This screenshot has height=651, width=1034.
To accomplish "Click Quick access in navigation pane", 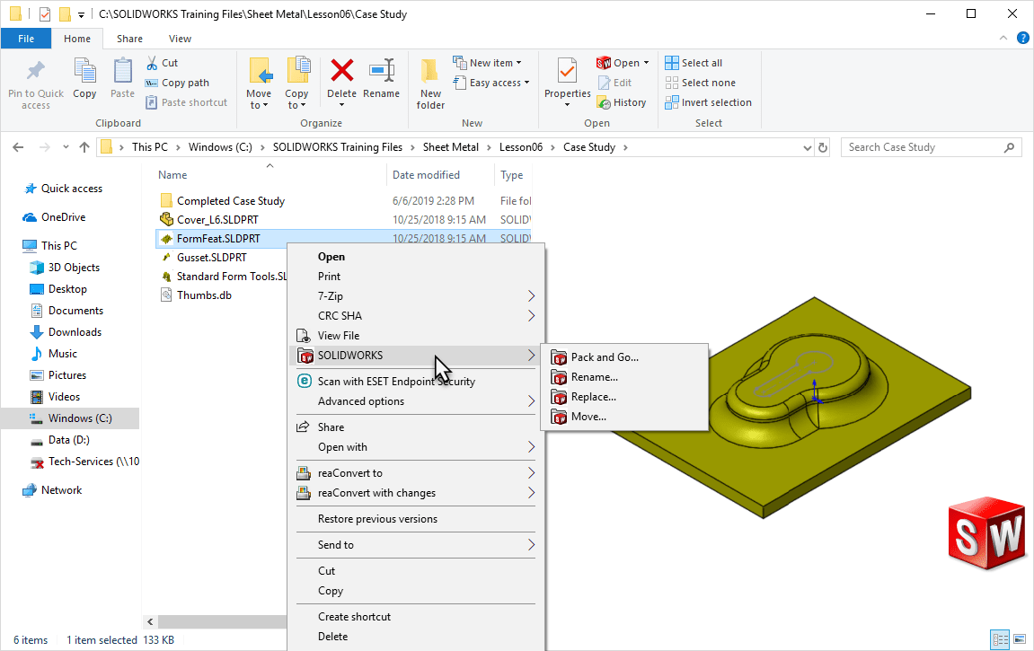I will click(72, 189).
